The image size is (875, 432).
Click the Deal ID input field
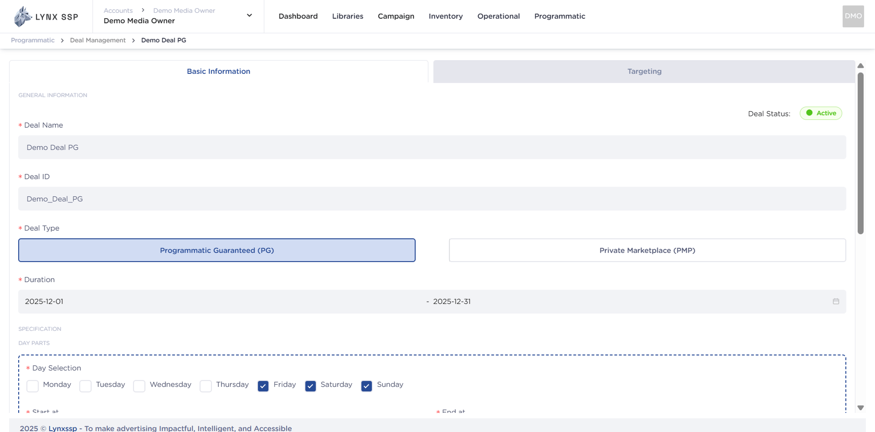click(x=432, y=199)
